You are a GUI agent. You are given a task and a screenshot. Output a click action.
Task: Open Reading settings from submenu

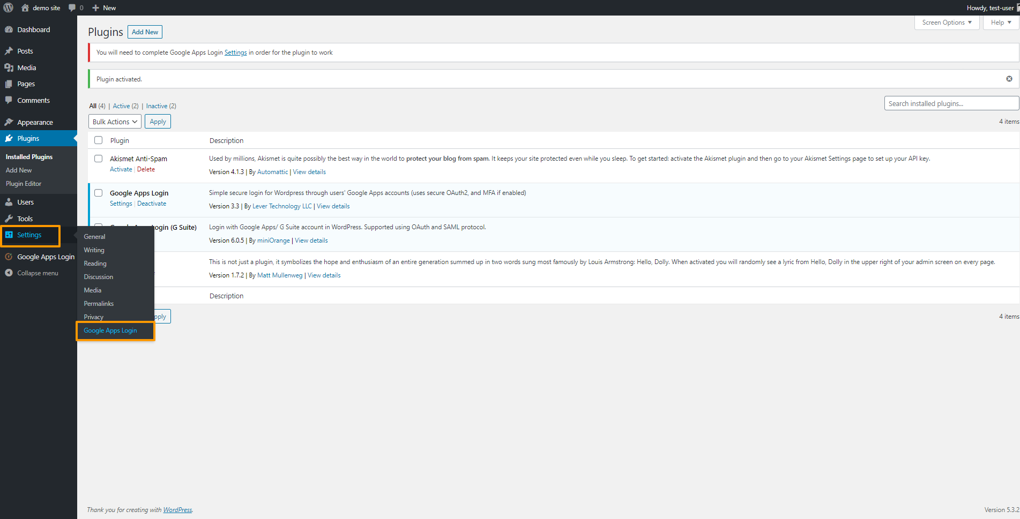(x=95, y=263)
